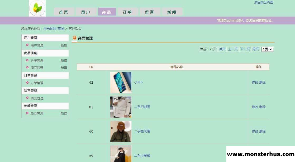The width and height of the screenshot is (295, 162).
Task: Click the 留言管理 sidebar section header
Action: click(x=45, y=90)
